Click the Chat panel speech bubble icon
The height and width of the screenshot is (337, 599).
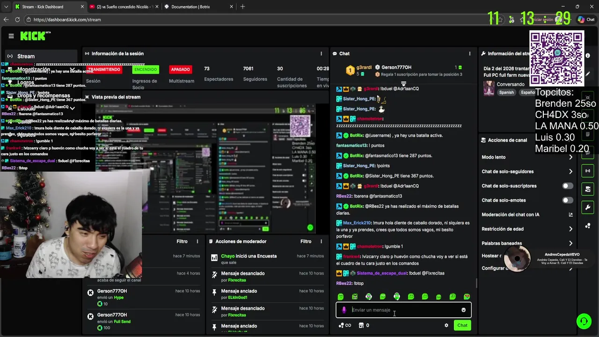pyautogui.click(x=335, y=54)
